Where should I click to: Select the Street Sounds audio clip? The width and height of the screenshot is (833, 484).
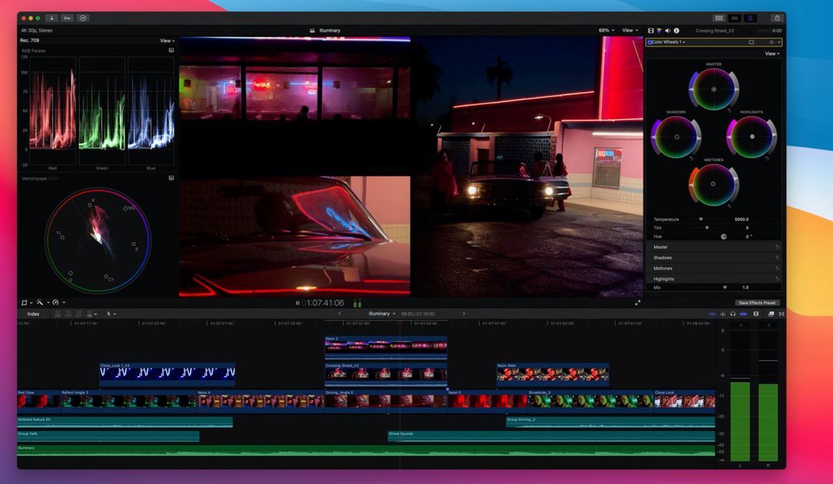(551, 436)
